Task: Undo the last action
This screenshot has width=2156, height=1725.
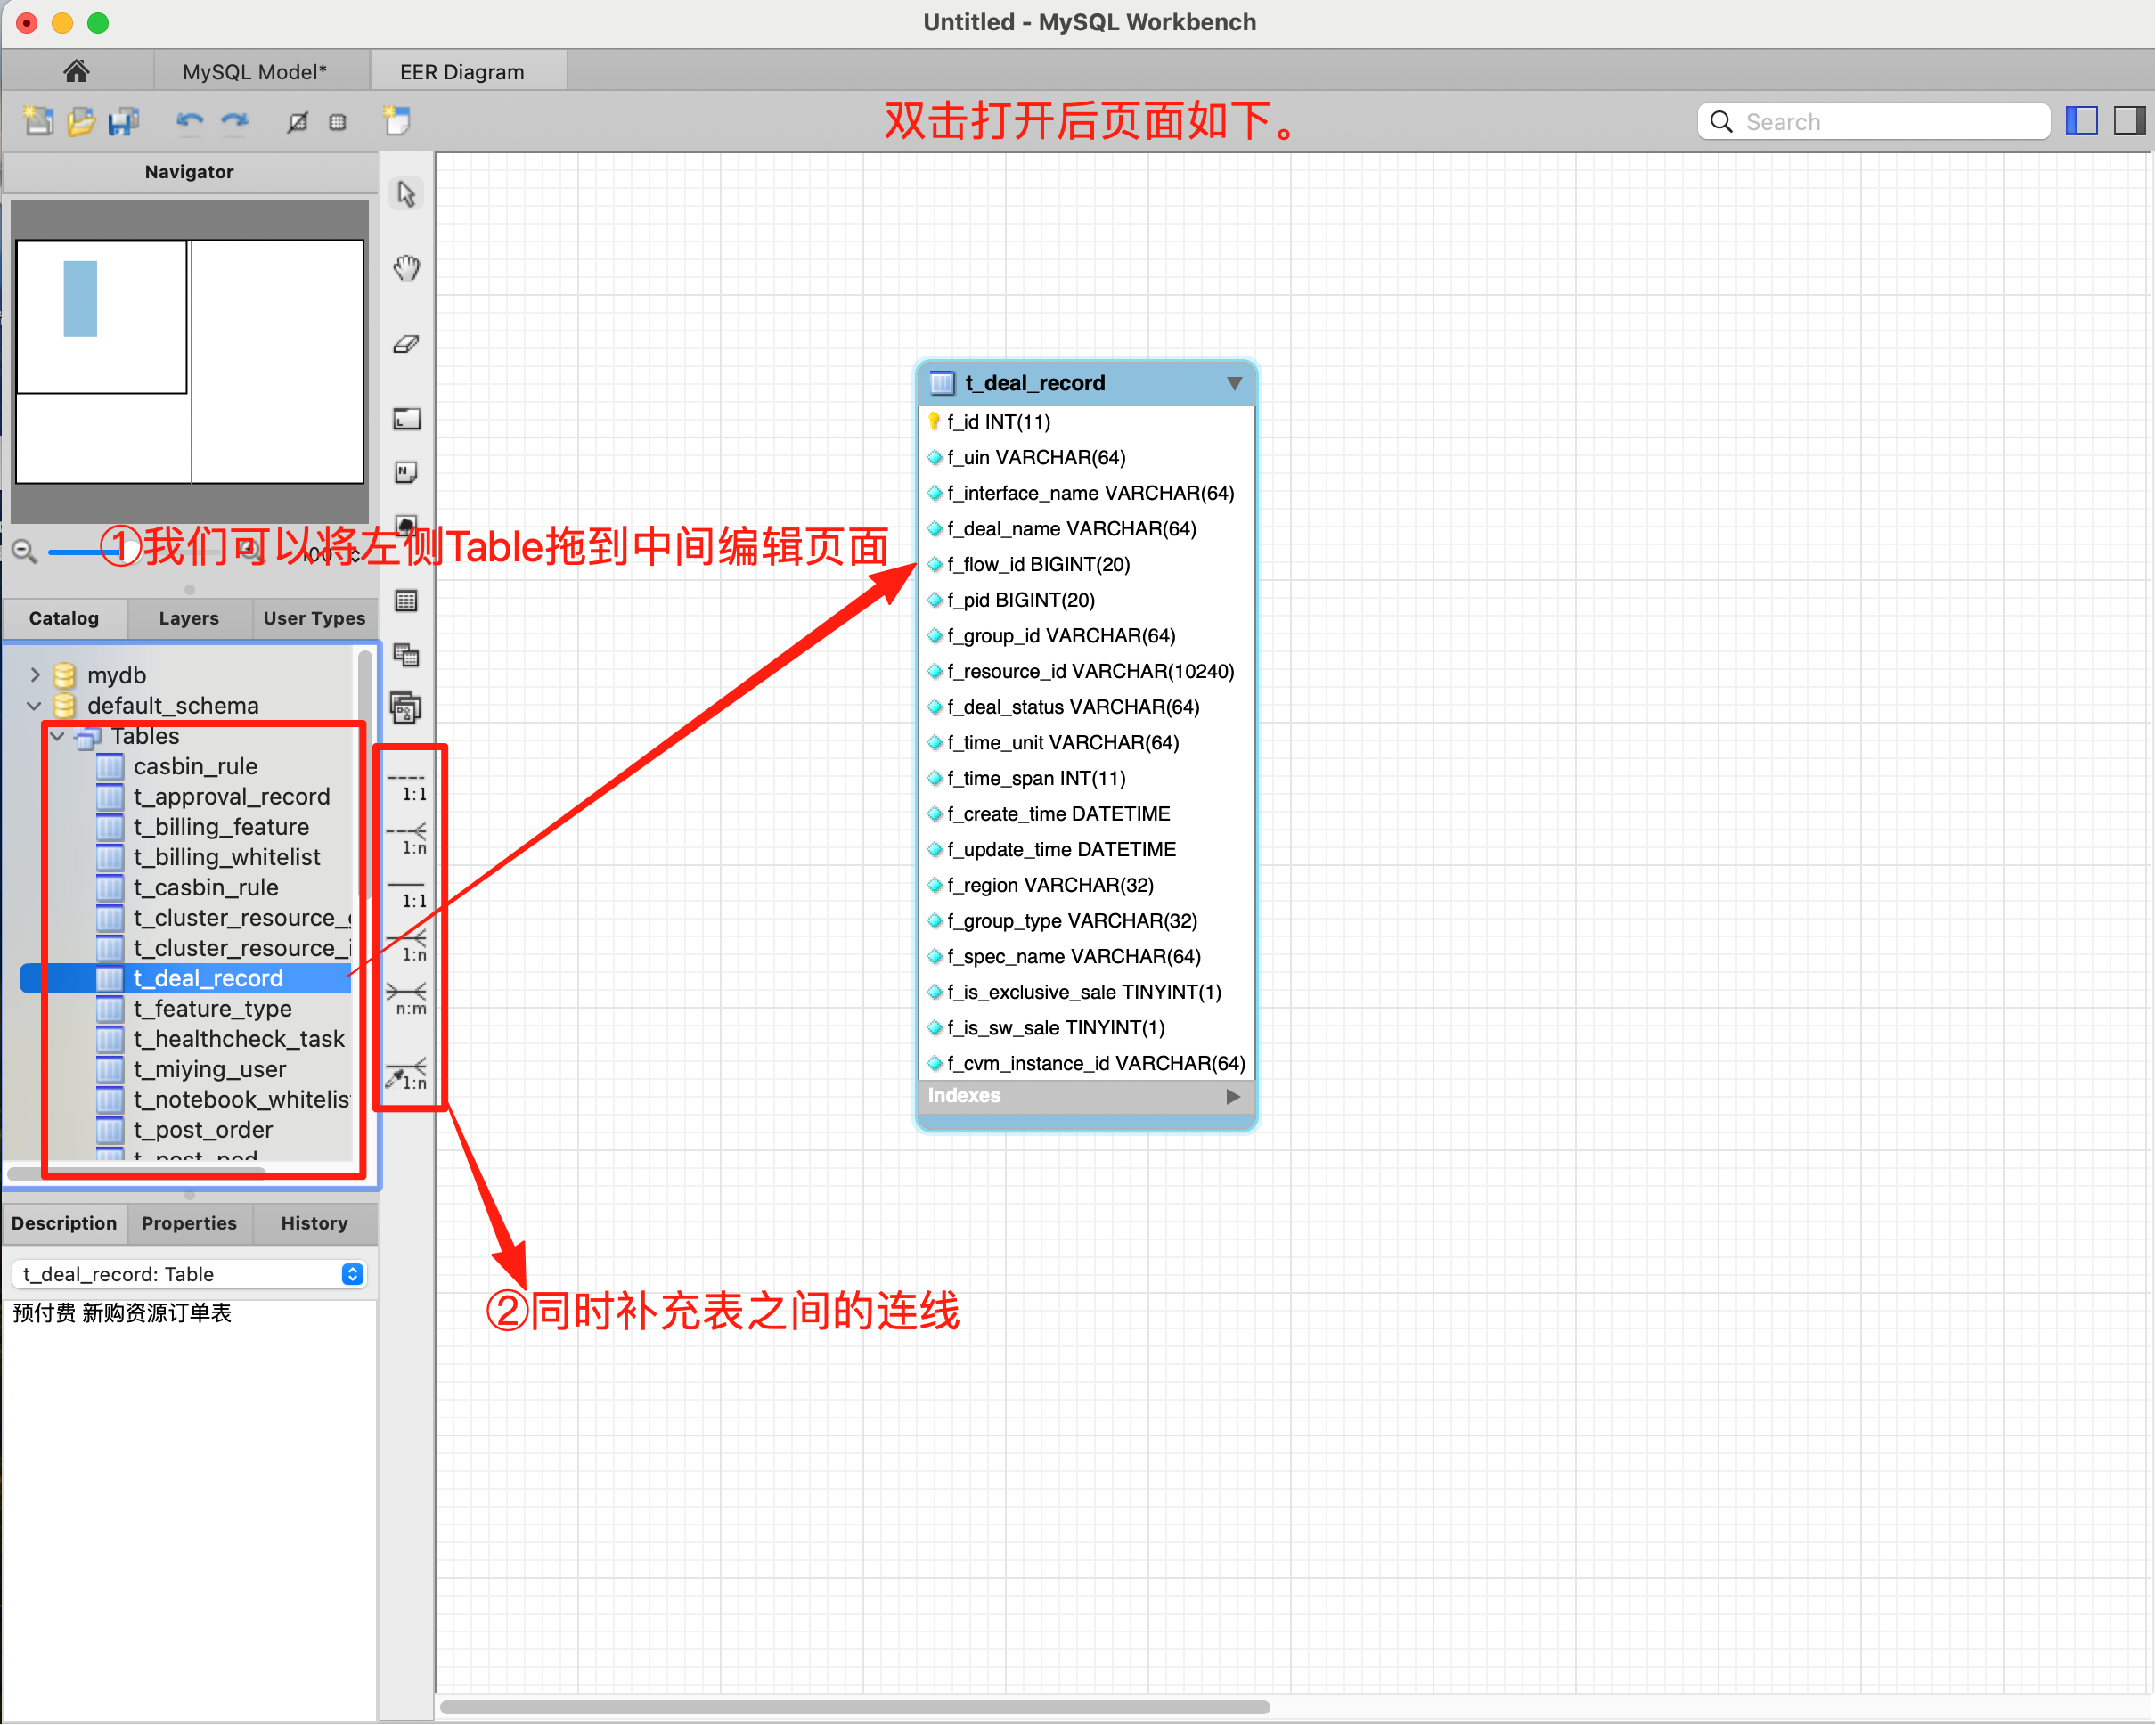Action: click(189, 121)
